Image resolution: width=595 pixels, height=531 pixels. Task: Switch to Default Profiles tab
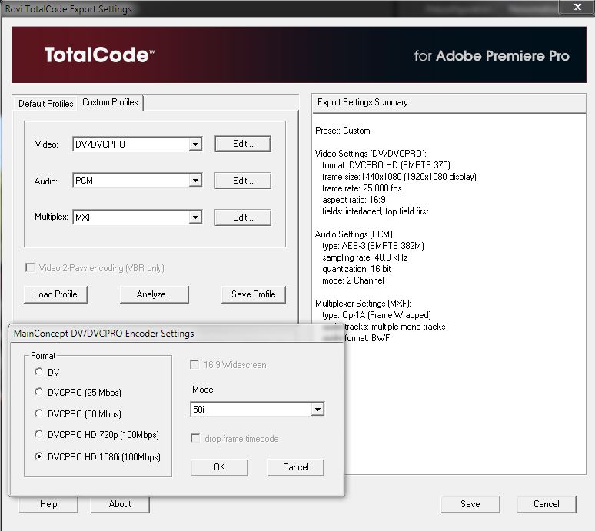click(x=45, y=104)
